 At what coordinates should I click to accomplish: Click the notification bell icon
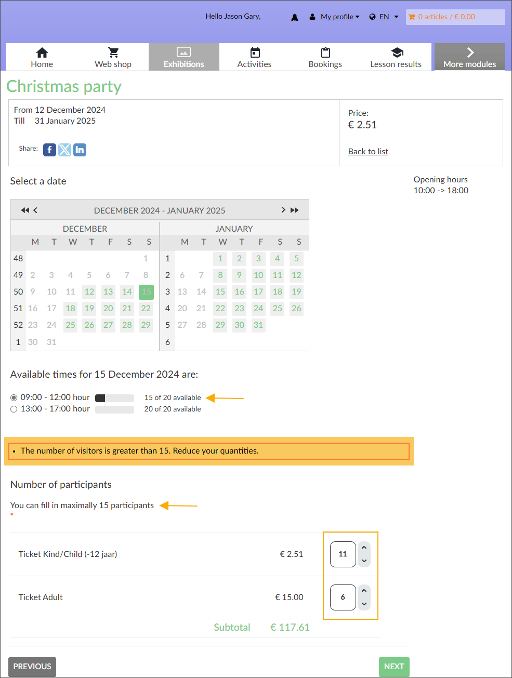(x=295, y=17)
